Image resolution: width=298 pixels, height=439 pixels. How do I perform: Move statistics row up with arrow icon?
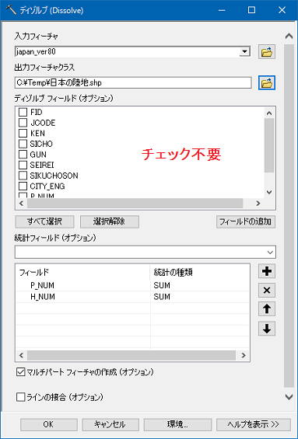(x=267, y=309)
